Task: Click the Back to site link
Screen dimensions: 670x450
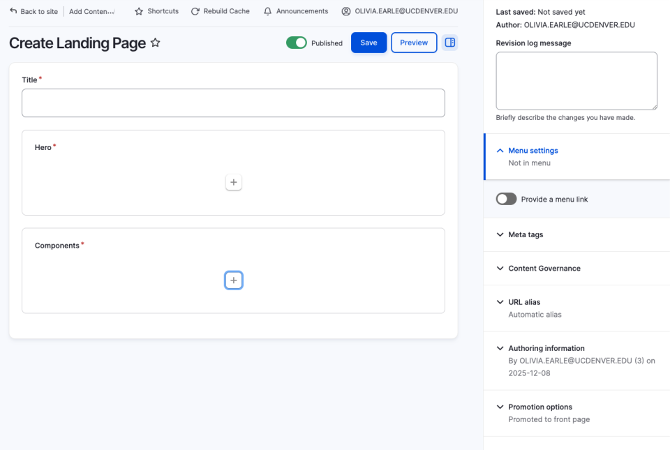Action: pos(33,12)
